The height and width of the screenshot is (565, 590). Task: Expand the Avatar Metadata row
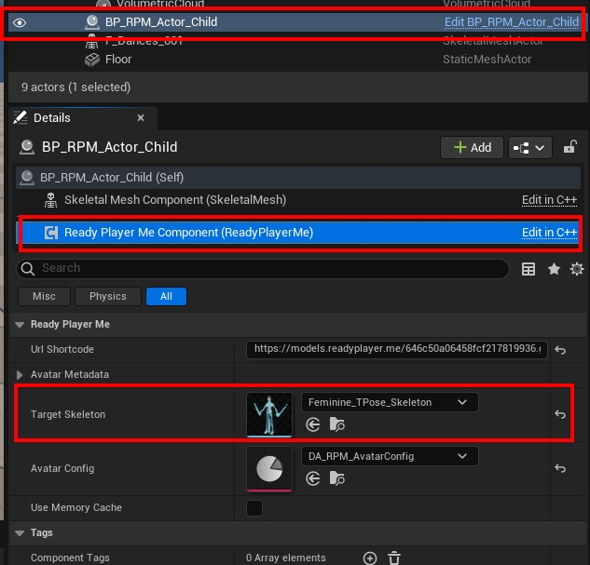20,374
